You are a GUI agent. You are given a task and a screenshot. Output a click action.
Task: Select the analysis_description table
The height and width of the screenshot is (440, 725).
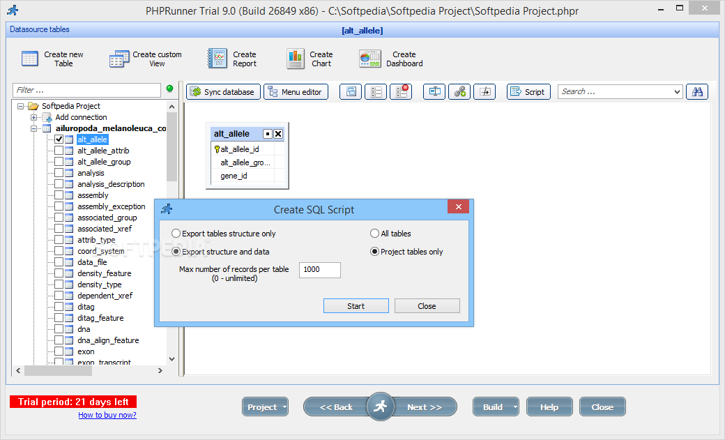pyautogui.click(x=111, y=184)
